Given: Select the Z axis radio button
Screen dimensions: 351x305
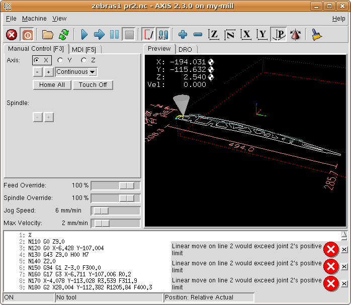Looking at the screenshot, I should tap(84, 60).
